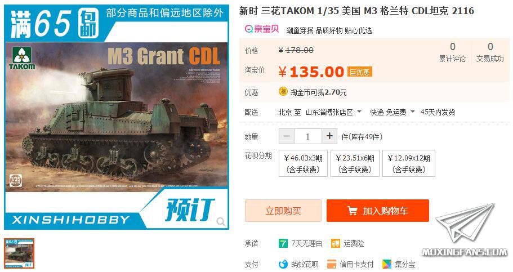Click the magnifier icon on product image
The image size is (513, 272).
221,221
